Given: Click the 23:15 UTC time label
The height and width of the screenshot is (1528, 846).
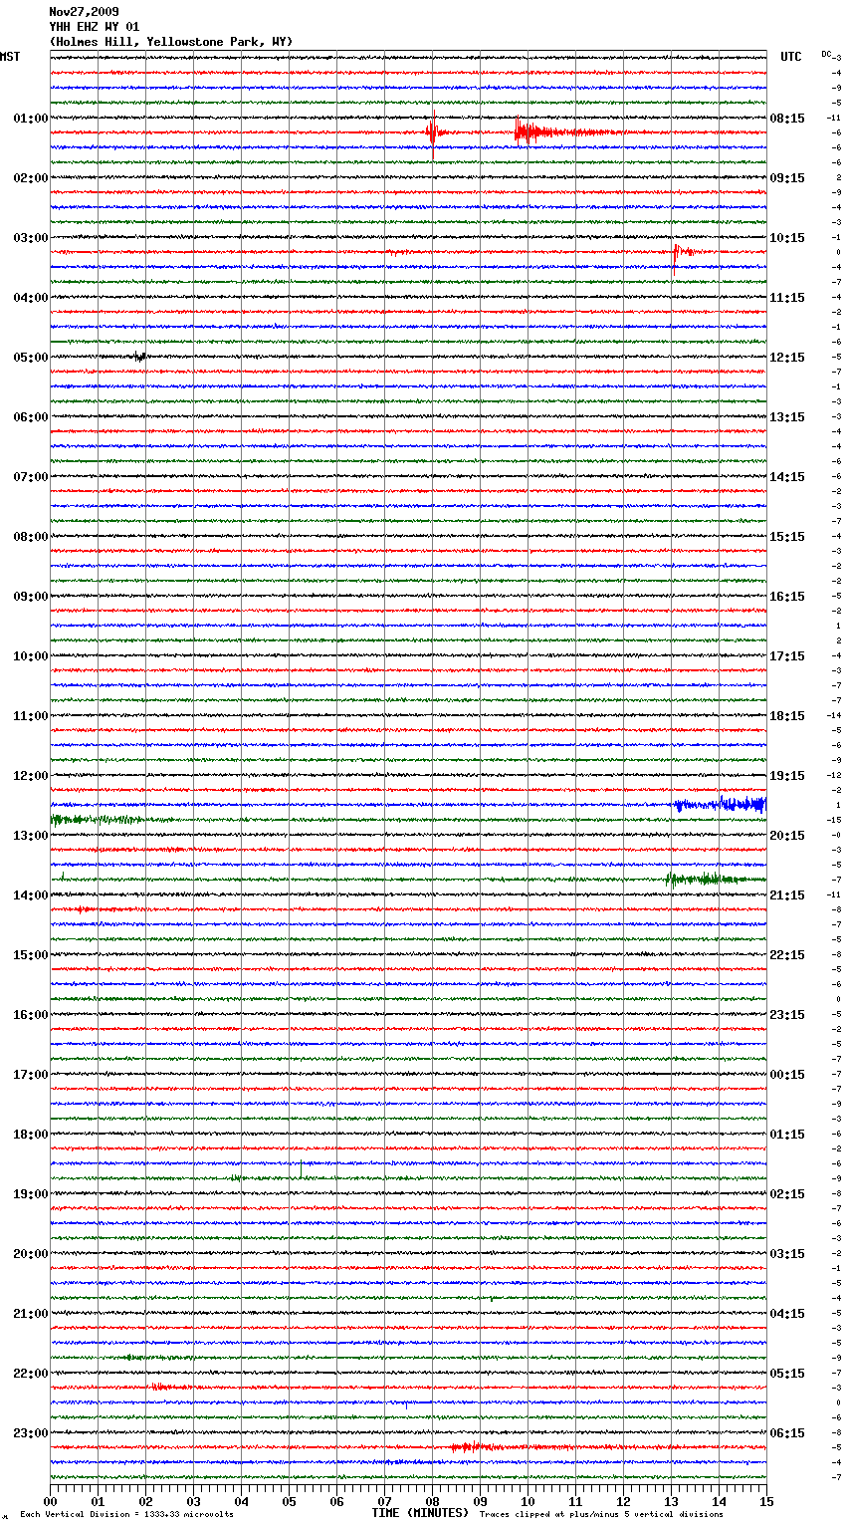Looking at the screenshot, I should pyautogui.click(x=787, y=1015).
